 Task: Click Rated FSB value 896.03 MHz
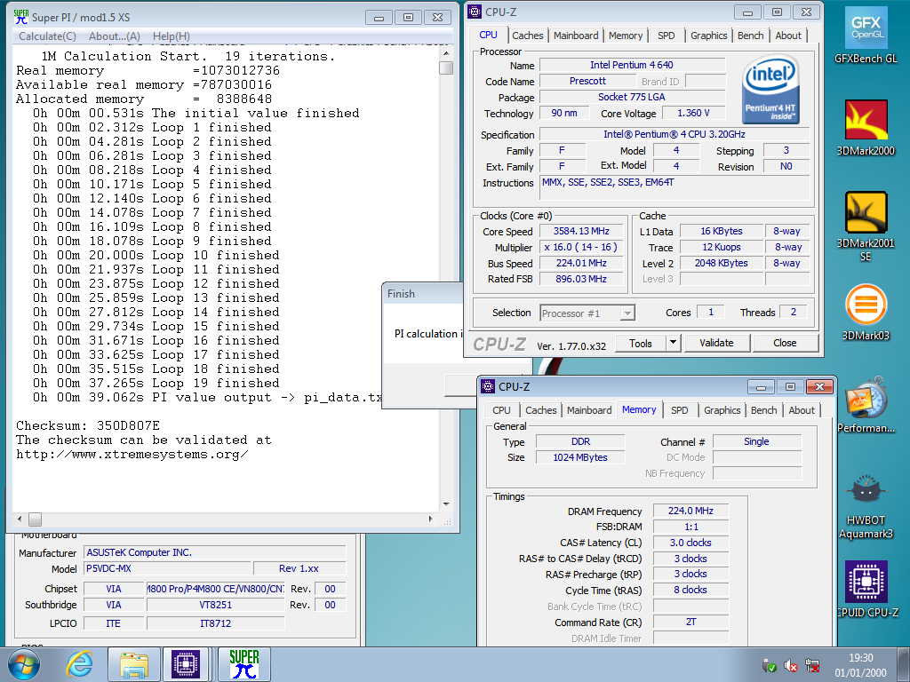tap(581, 279)
